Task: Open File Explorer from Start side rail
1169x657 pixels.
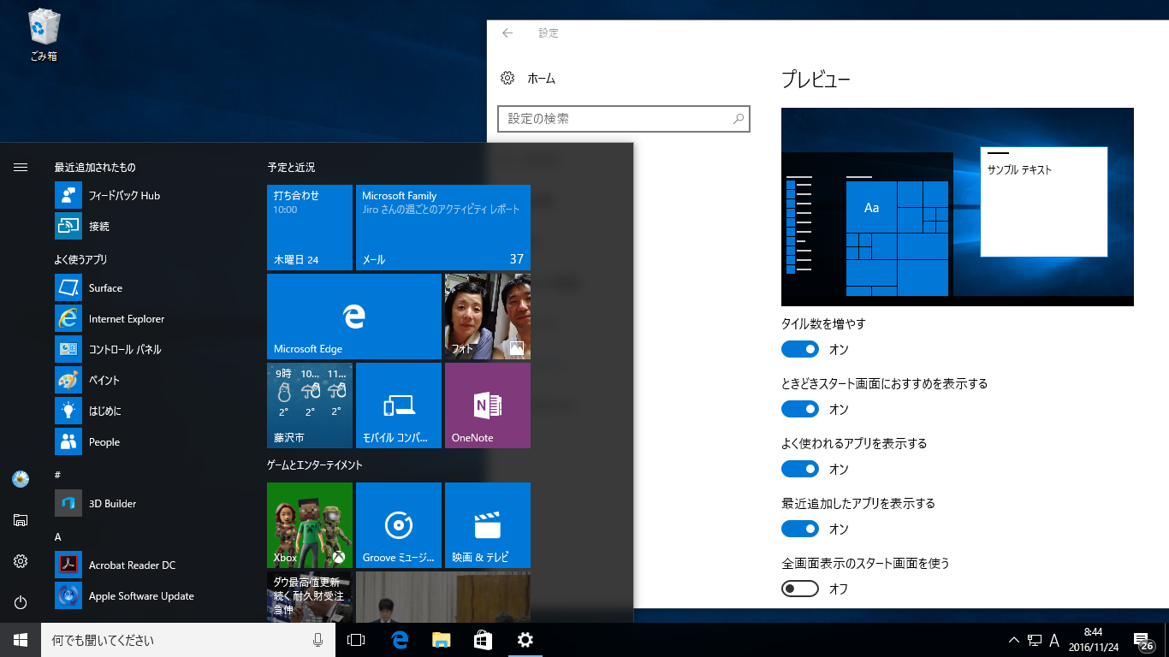Action: tap(21, 520)
